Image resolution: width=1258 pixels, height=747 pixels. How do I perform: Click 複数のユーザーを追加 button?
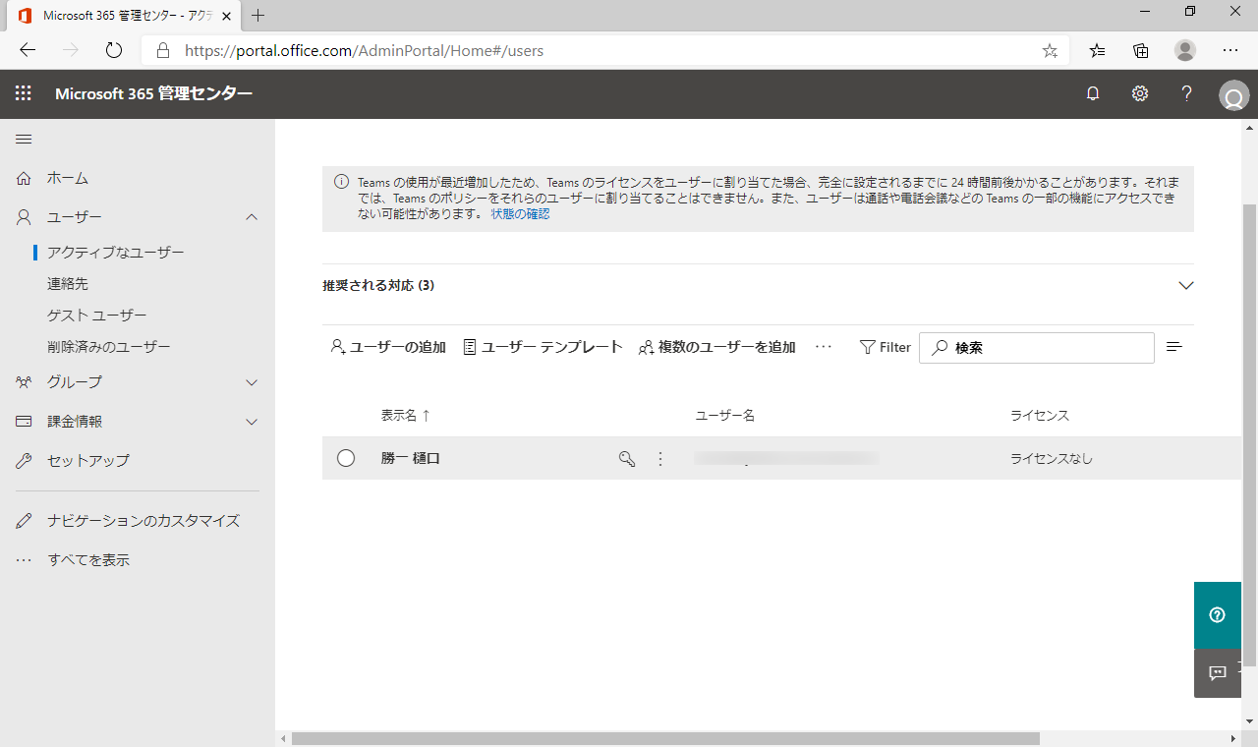[716, 347]
